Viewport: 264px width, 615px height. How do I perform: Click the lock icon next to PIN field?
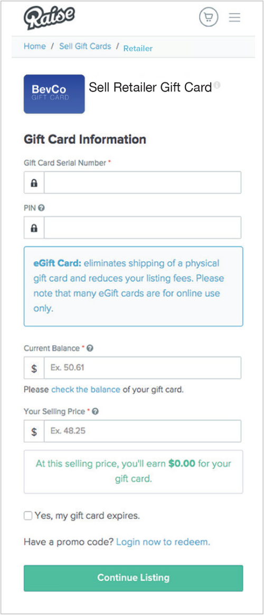(34, 228)
